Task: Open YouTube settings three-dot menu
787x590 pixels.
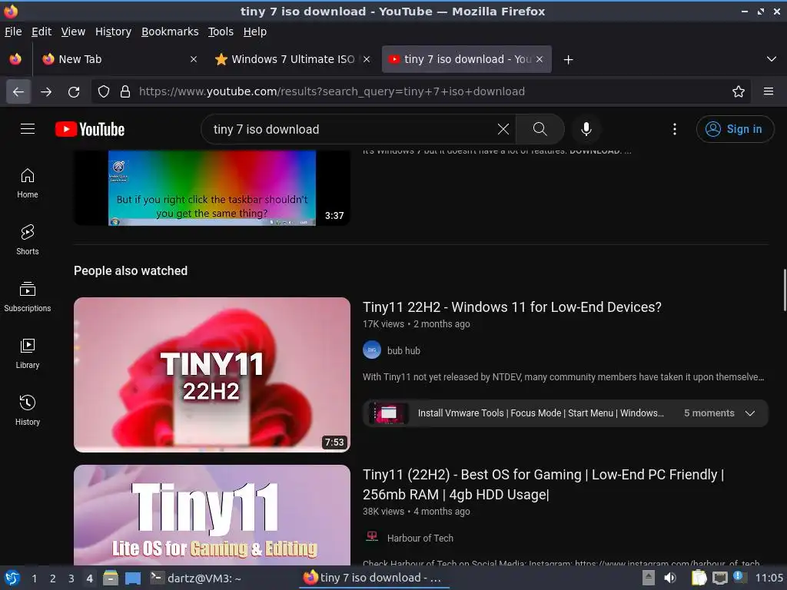Action: pos(675,129)
